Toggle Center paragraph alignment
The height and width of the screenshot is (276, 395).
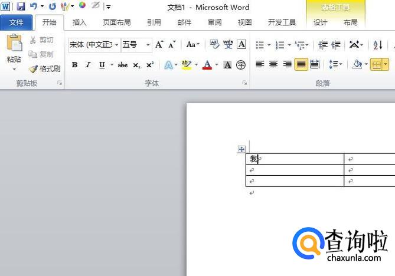click(273, 65)
